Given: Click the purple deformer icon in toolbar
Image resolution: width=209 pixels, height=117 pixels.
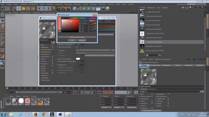Looking at the screenshot, I should click(94, 9).
